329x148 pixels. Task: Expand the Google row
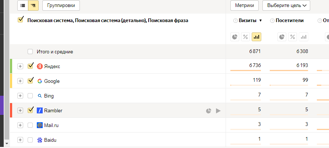coord(20,81)
